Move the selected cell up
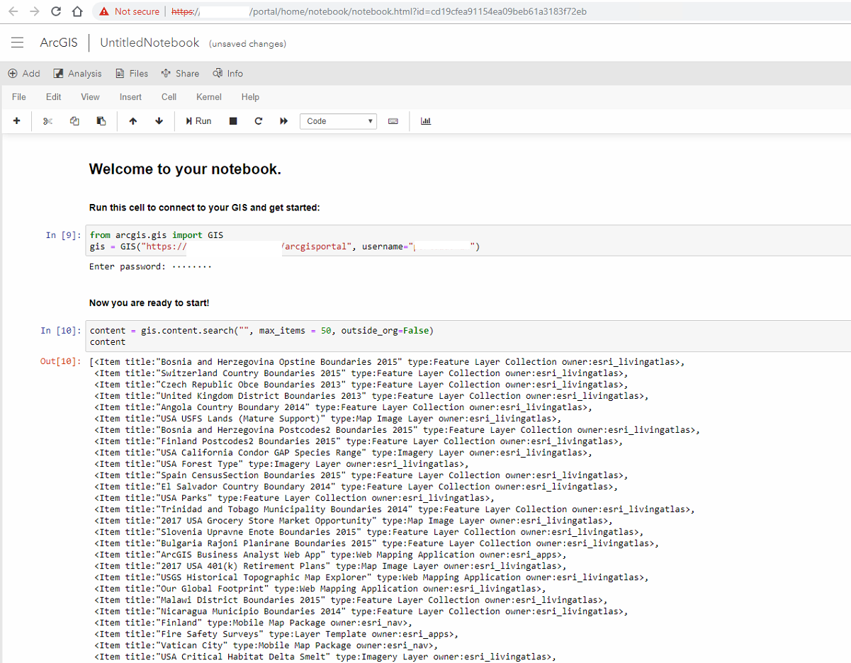The width and height of the screenshot is (851, 663). tap(133, 121)
